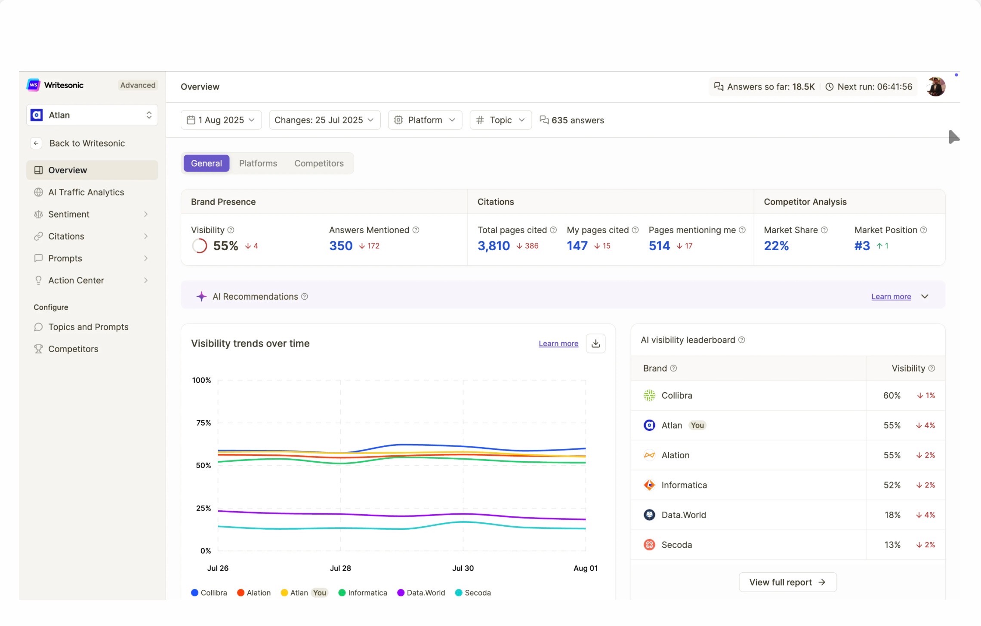
Task: Click the Visibility info icon in Brand Presence
Action: (x=231, y=230)
